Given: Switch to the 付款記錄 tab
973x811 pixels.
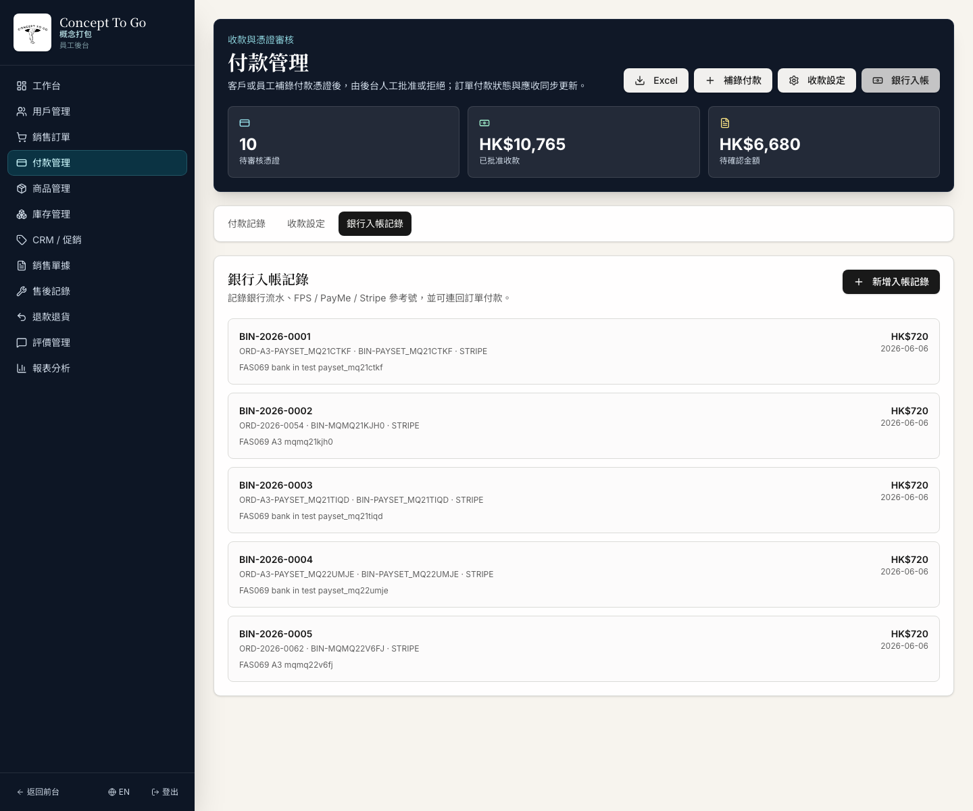Looking at the screenshot, I should tap(247, 224).
